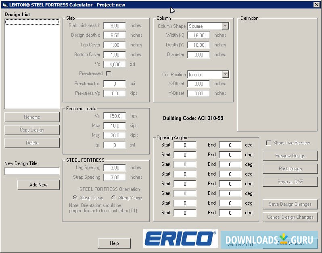The width and height of the screenshot is (322, 253).
Task: Click Save Design Changes button
Action: click(x=290, y=204)
